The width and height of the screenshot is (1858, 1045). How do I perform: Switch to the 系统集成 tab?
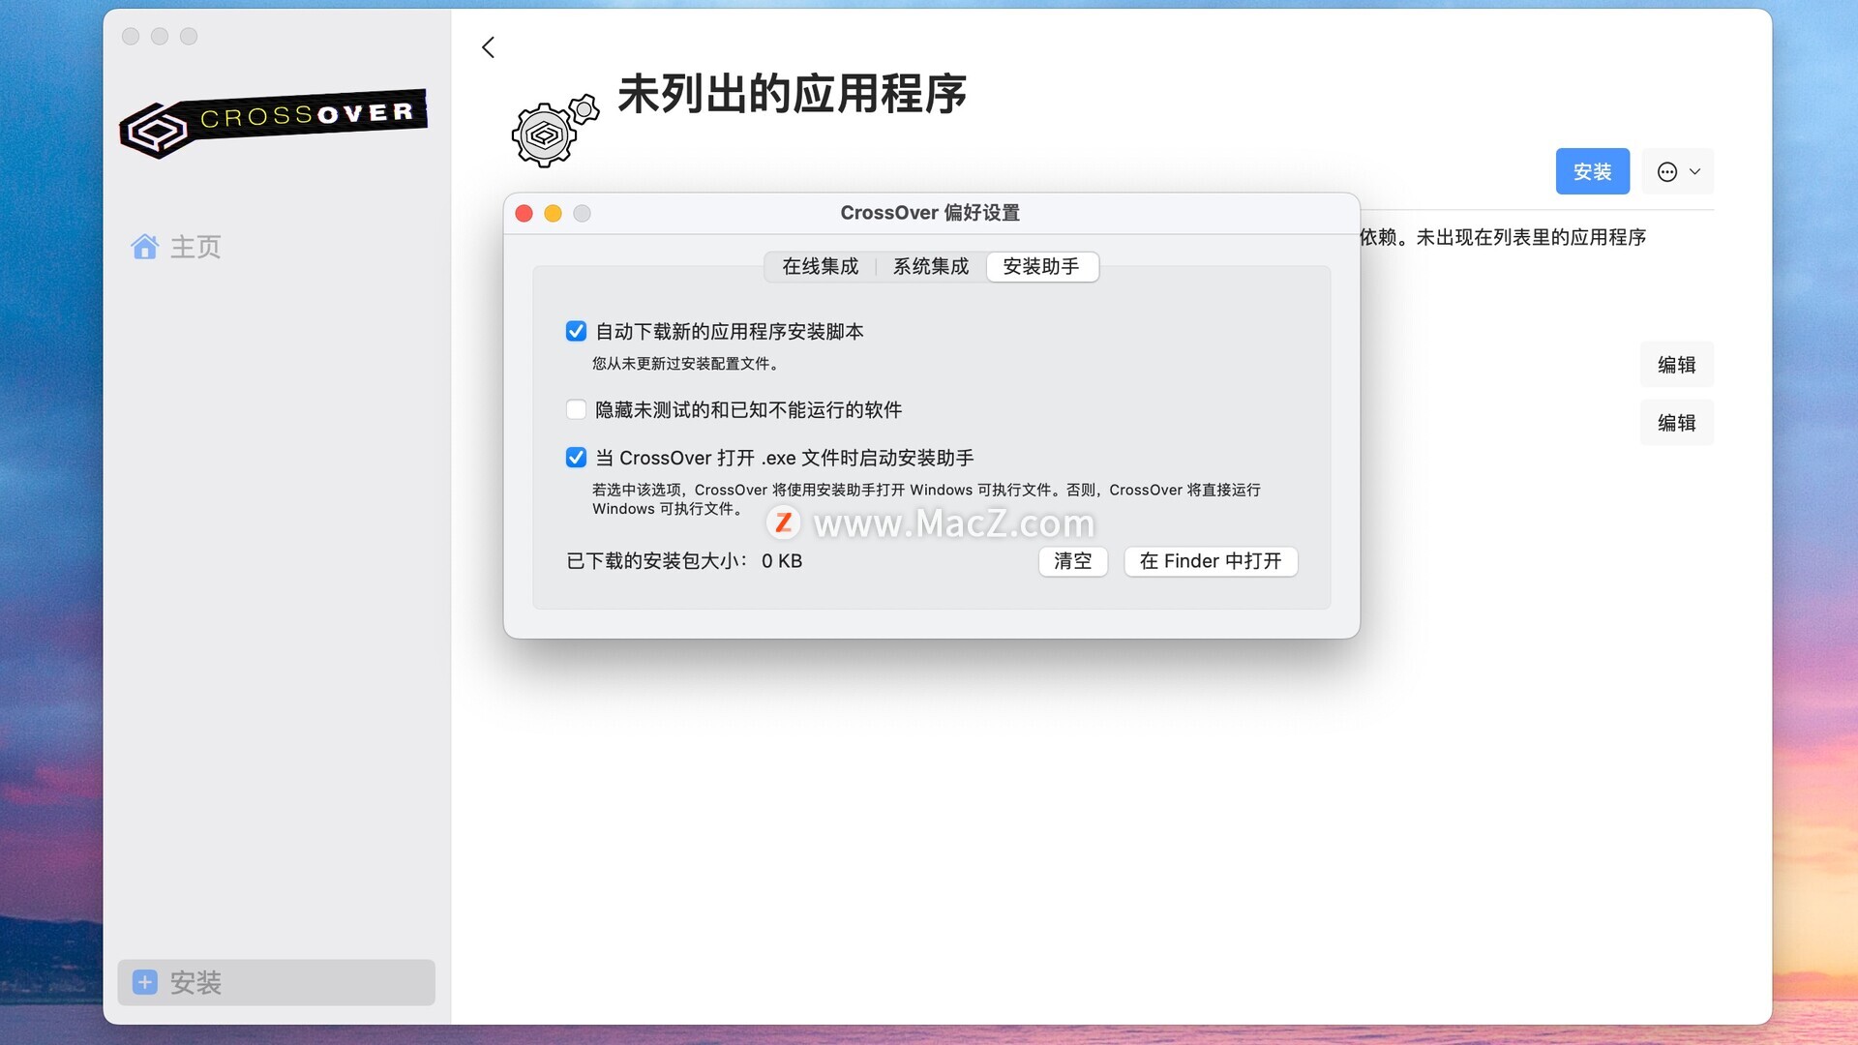(930, 266)
